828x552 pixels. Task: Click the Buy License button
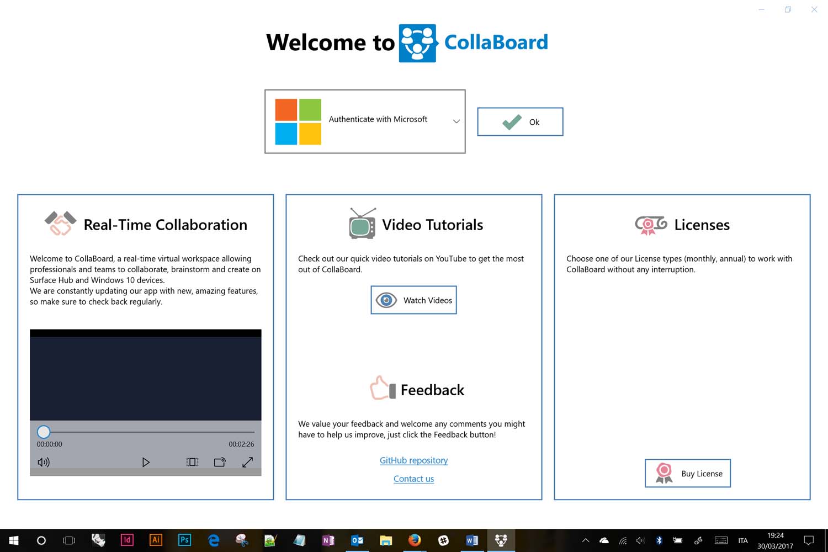[688, 473]
